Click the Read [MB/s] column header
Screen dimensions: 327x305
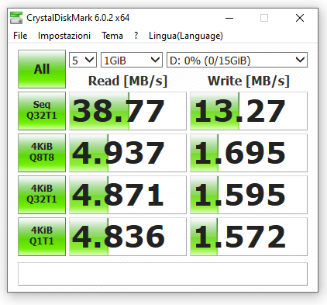click(128, 81)
